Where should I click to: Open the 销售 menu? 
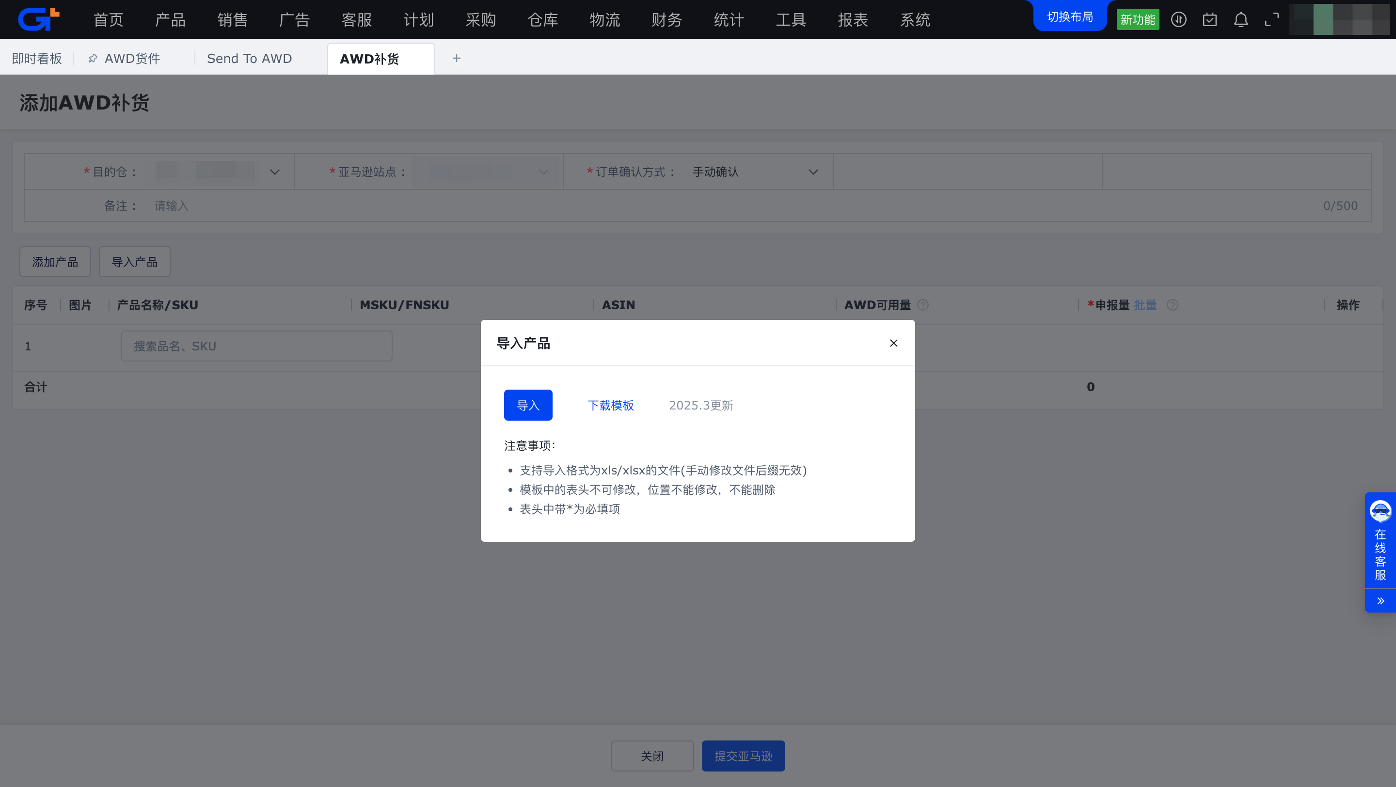(233, 19)
